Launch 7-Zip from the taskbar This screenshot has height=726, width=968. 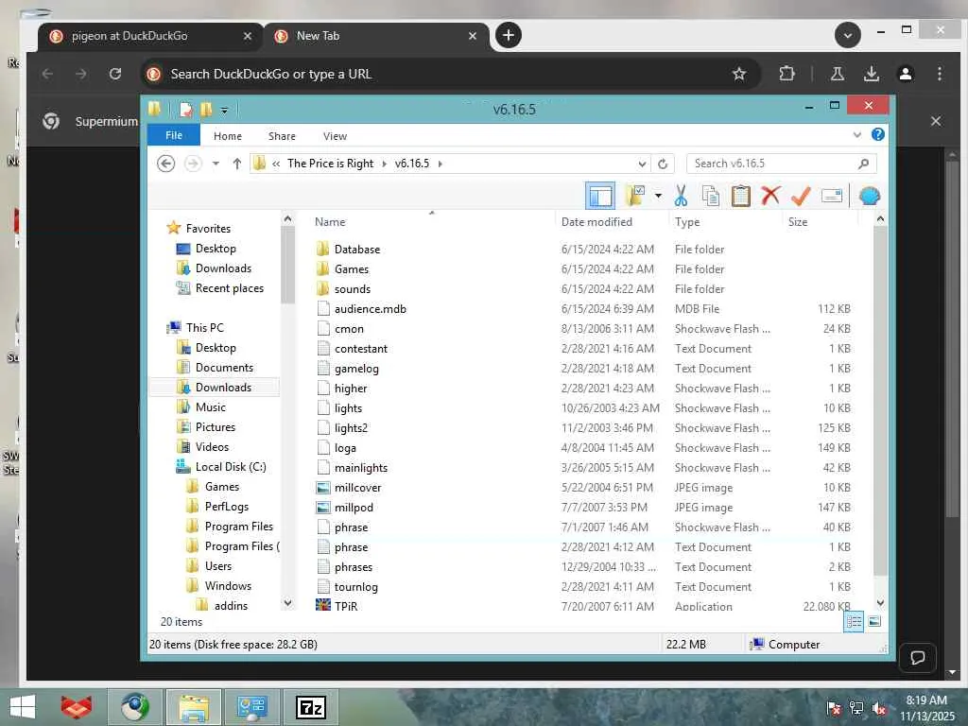(310, 707)
